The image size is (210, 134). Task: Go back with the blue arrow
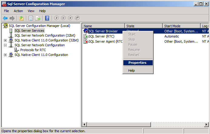[x=5, y=18]
